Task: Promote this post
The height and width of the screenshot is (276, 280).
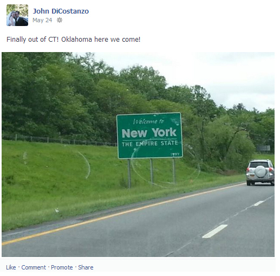Action: point(62,267)
